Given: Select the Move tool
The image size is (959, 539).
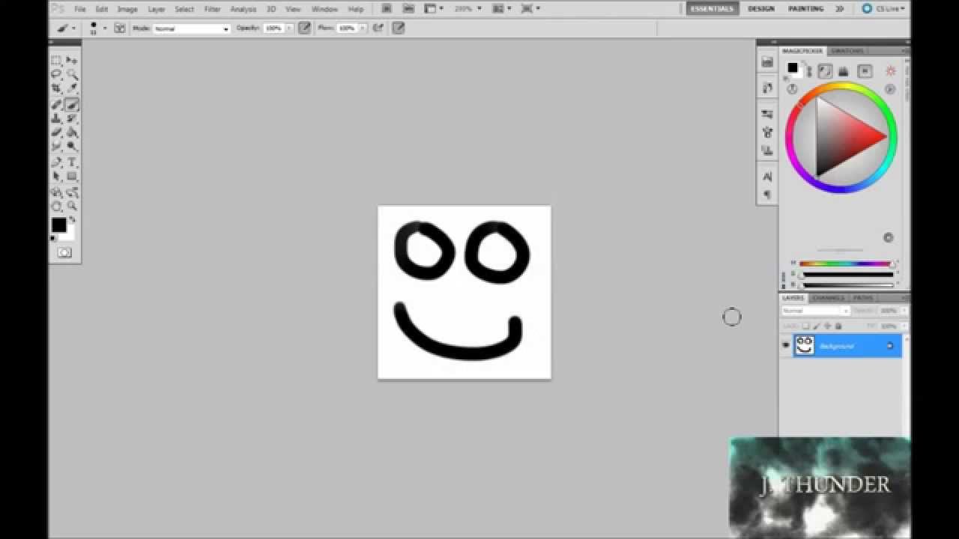Looking at the screenshot, I should pyautogui.click(x=72, y=61).
